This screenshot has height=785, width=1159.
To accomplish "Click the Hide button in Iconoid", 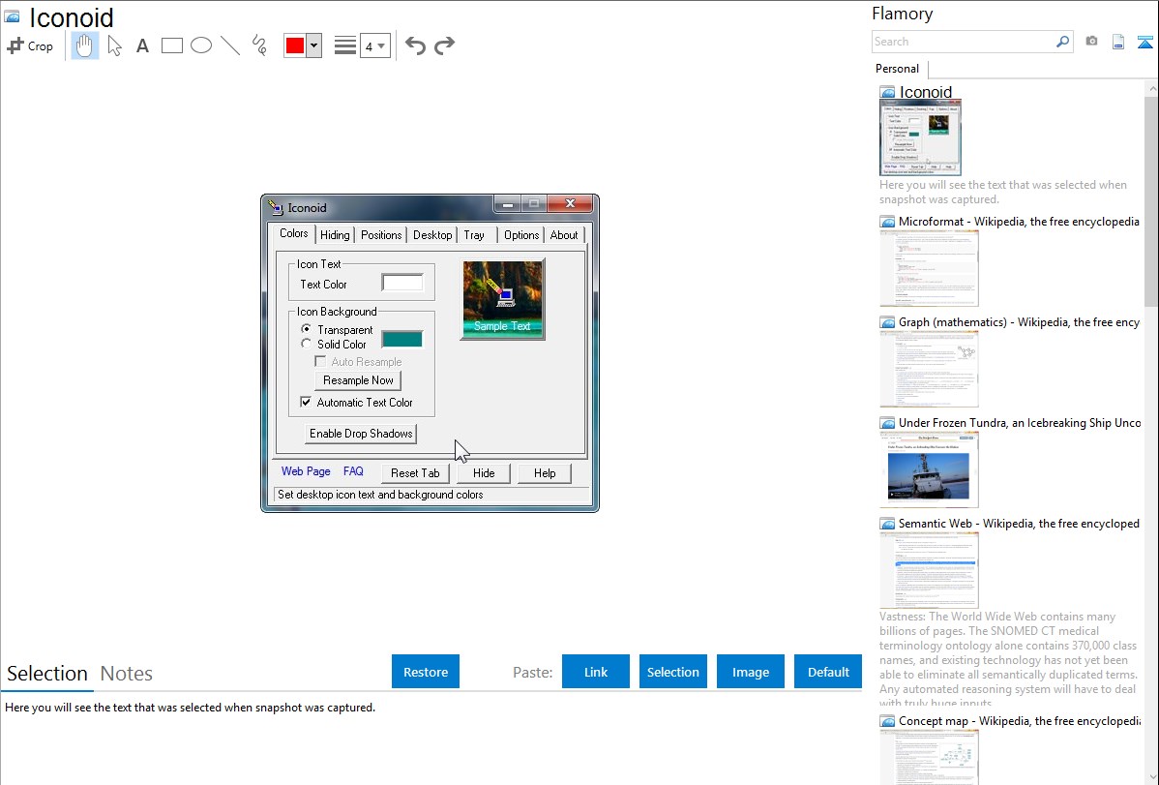I will [484, 472].
